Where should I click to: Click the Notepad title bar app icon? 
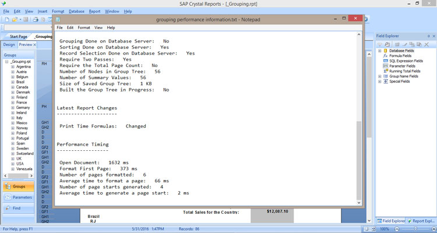point(58,19)
